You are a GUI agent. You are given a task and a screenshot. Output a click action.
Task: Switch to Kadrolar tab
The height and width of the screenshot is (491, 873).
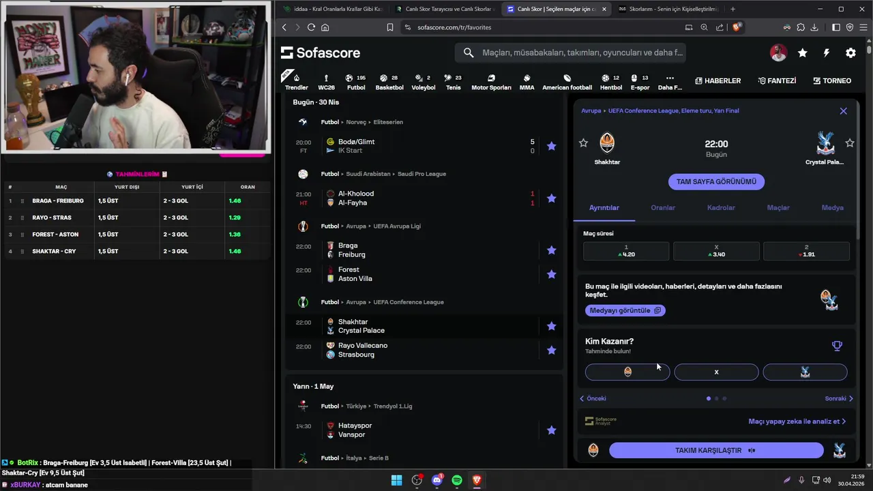[x=721, y=207]
